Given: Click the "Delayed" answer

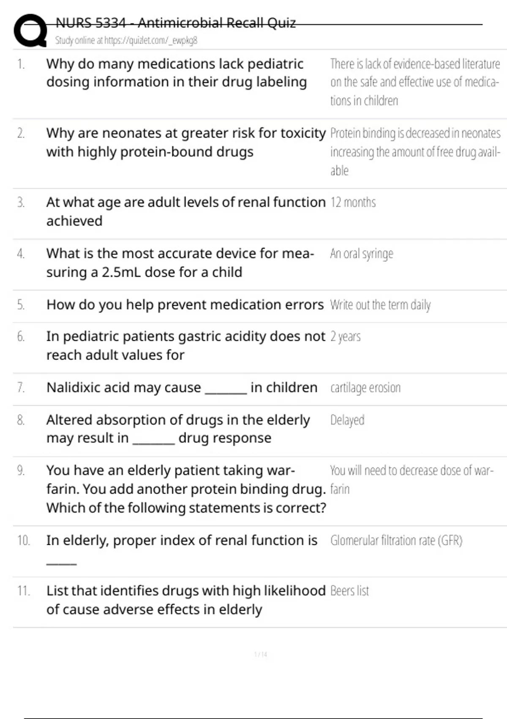Looking at the screenshot, I should pyautogui.click(x=347, y=420).
